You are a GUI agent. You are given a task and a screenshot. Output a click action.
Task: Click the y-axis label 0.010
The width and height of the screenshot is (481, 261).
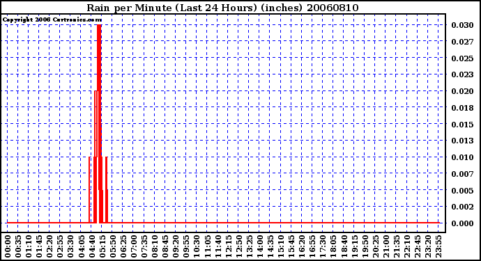pos(462,157)
